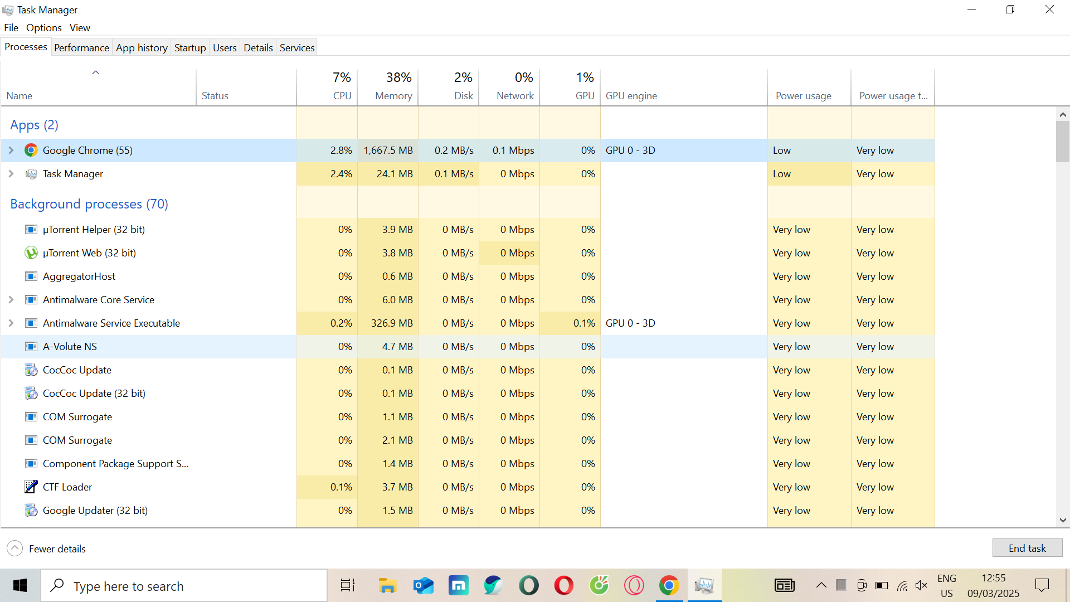Click the scroll down arrow of process list
This screenshot has height=602, width=1070.
tap(1062, 520)
